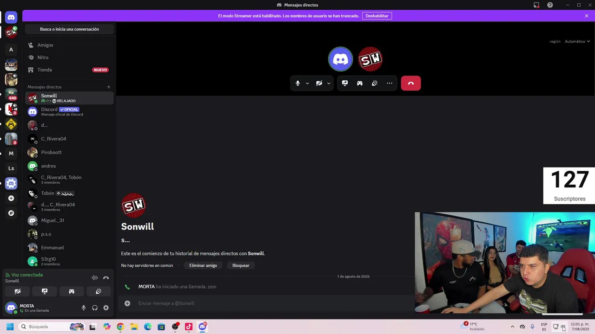Dismiss the streamer mode banner

tap(587, 16)
